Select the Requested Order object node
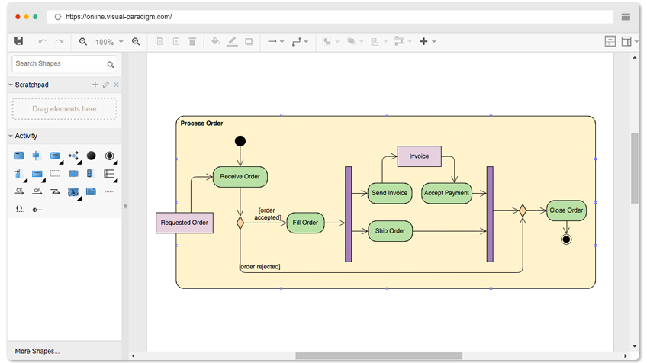The width and height of the screenshot is (647, 363). pyautogui.click(x=185, y=223)
